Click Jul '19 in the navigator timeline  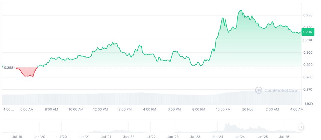17,136
